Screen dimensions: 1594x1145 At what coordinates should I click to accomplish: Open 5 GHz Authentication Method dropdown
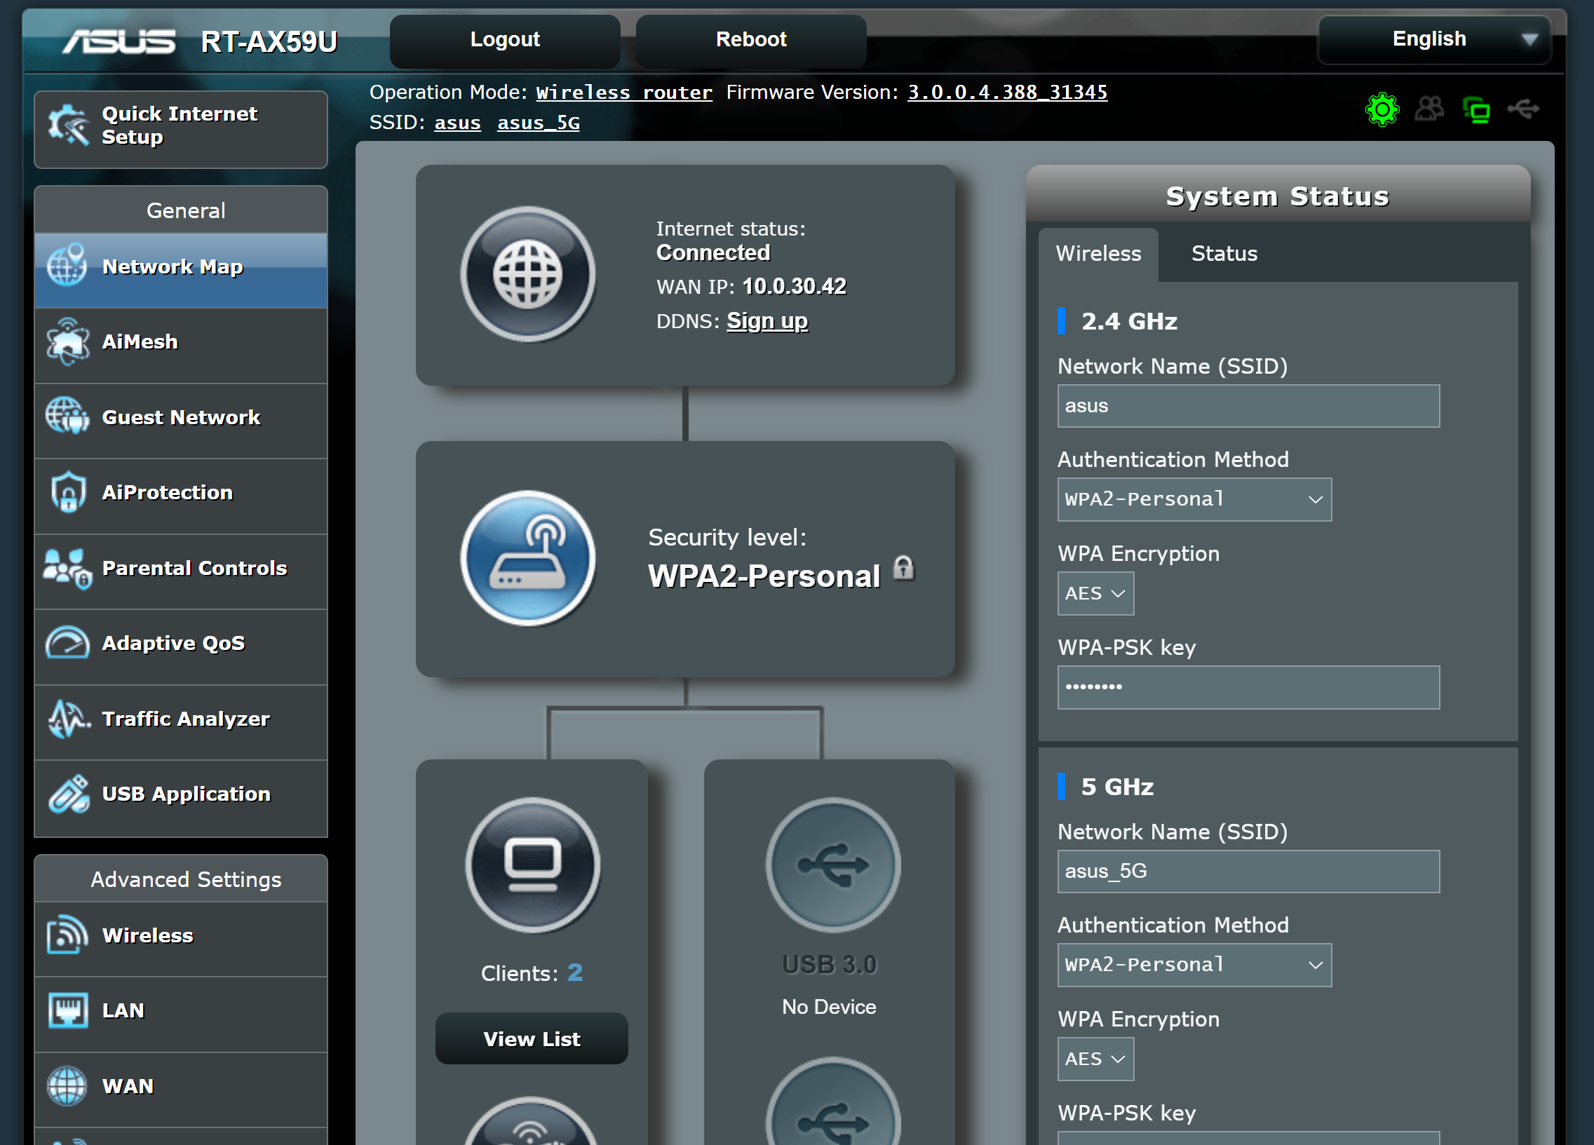click(1194, 965)
